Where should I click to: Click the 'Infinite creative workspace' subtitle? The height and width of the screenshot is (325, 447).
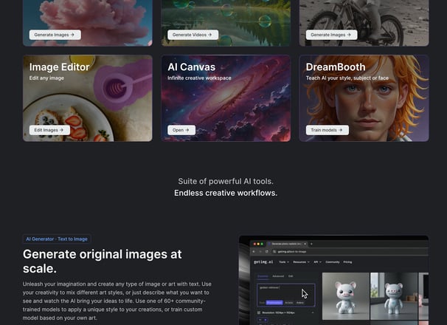(199, 78)
